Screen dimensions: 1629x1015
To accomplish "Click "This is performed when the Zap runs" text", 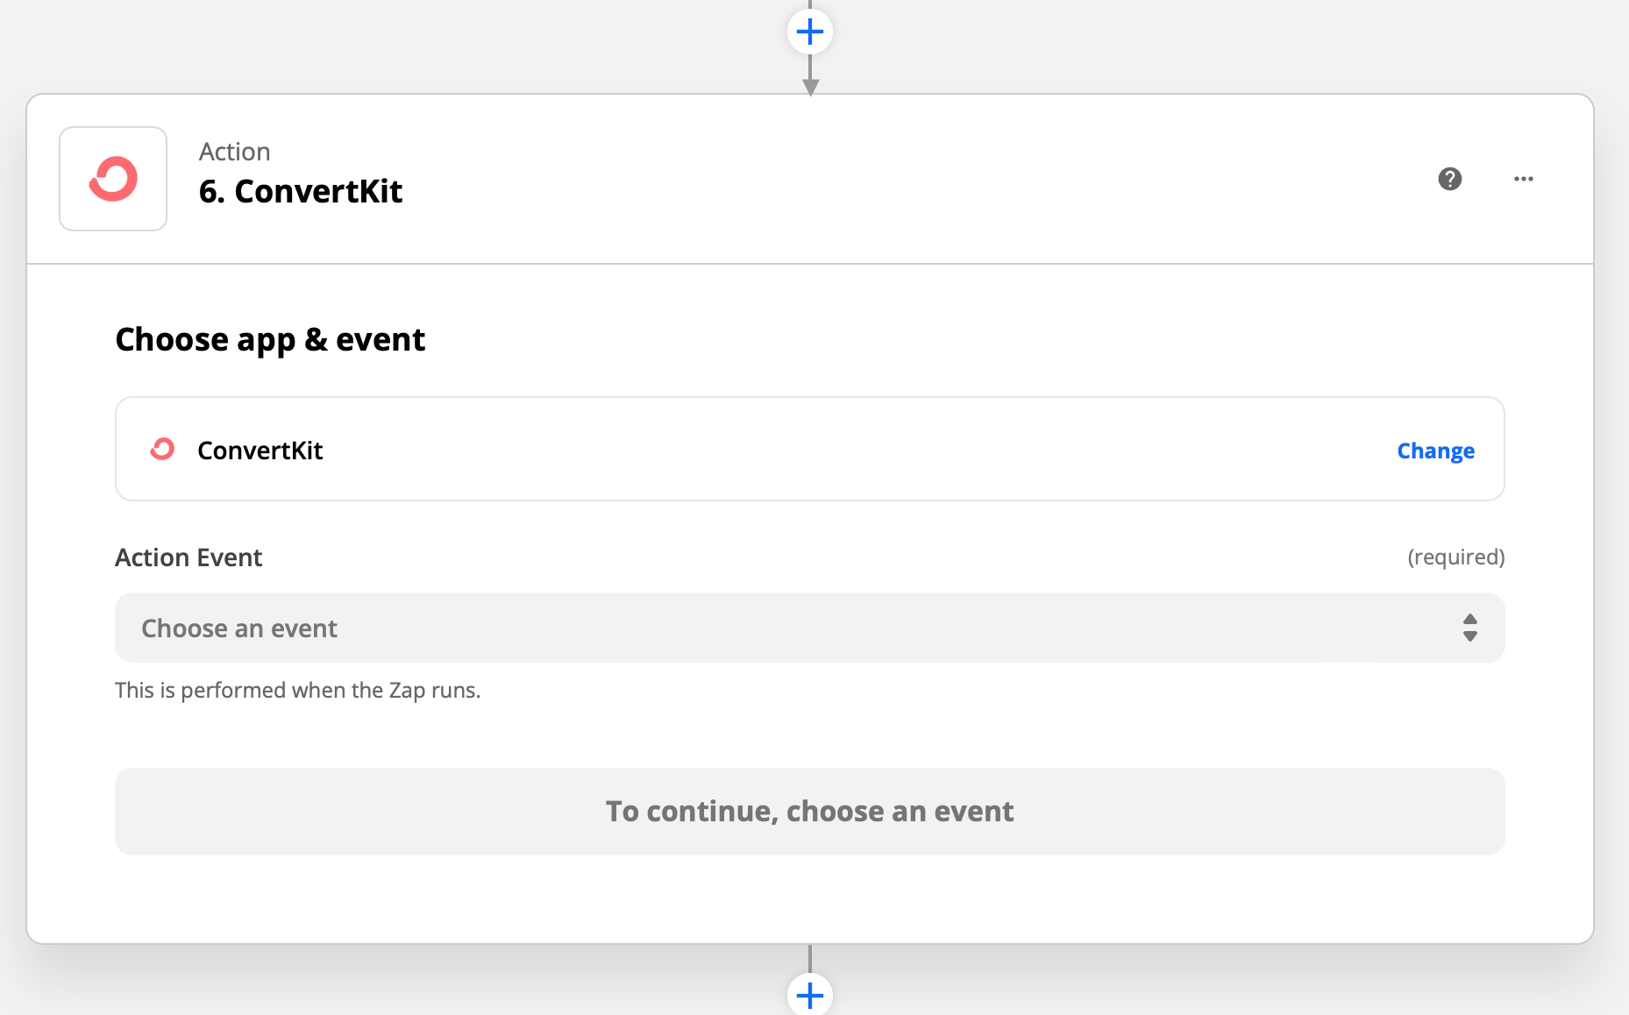I will [297, 691].
